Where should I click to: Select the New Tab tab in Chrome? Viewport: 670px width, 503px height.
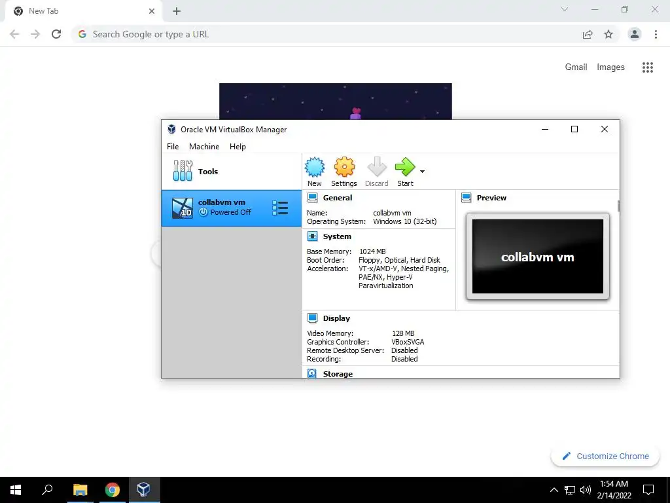pos(83,11)
